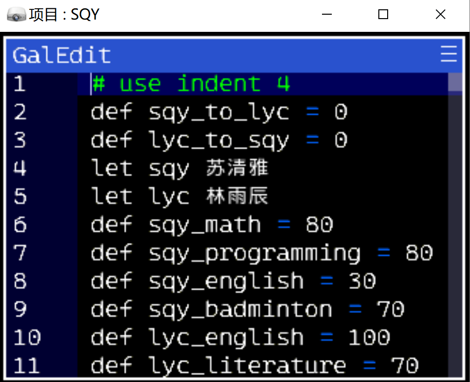The width and height of the screenshot is (470, 382).
Task: Click the scrollbar track below the thumb
Action: [455, 234]
